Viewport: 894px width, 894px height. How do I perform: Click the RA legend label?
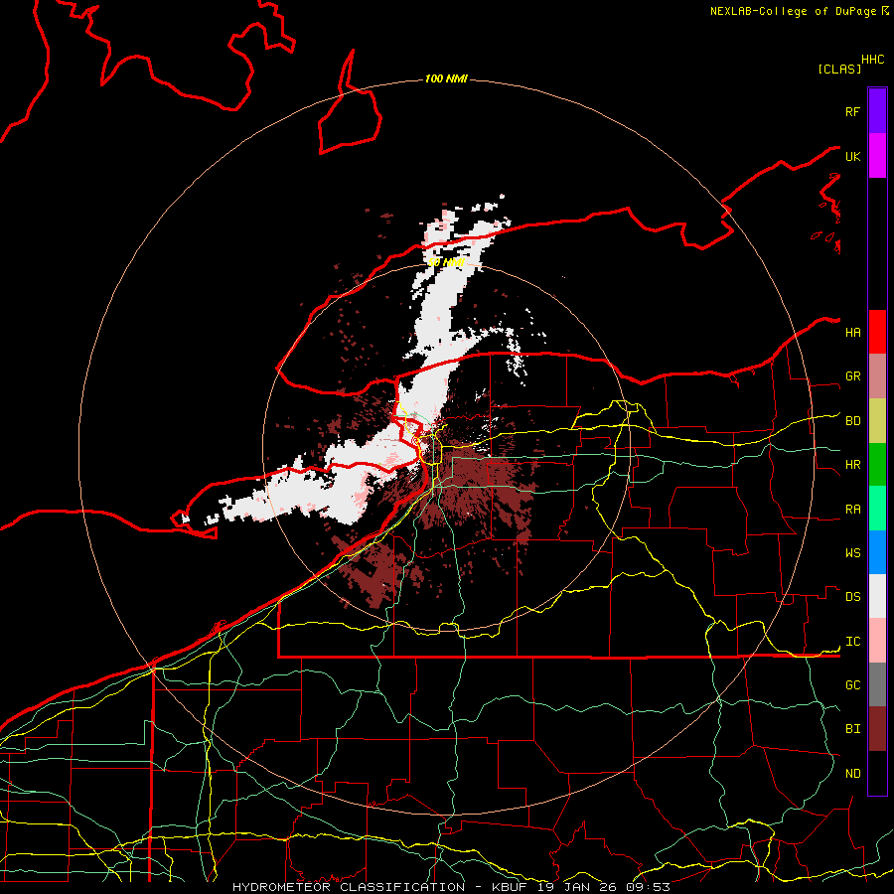[x=853, y=510]
